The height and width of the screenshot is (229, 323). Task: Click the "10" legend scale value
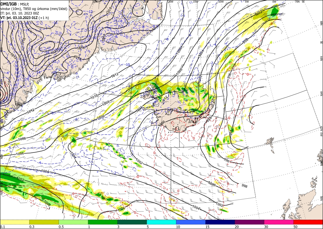(178, 227)
